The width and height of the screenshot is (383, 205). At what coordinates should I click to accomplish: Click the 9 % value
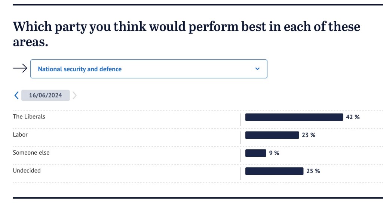click(274, 153)
